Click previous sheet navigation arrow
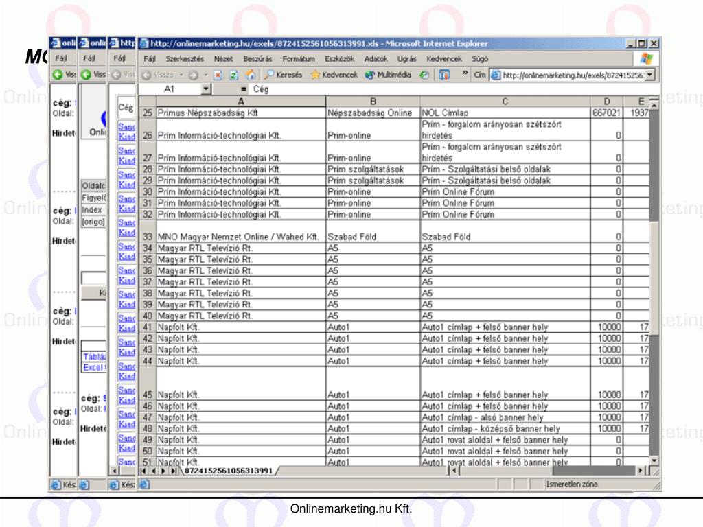703x527 pixels. pyautogui.click(x=153, y=471)
